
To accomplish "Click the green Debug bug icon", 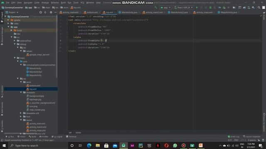I will point(210,7).
